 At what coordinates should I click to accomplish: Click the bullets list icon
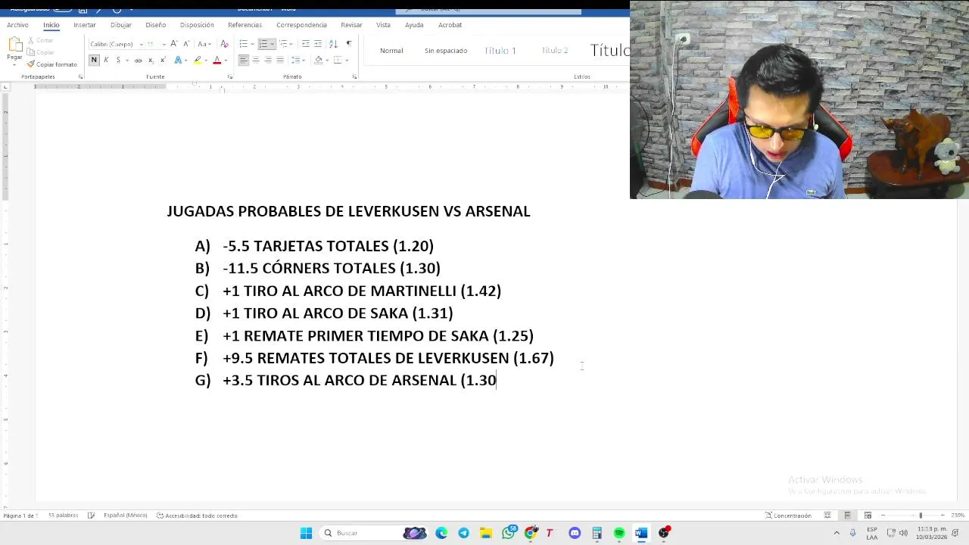pyautogui.click(x=243, y=44)
